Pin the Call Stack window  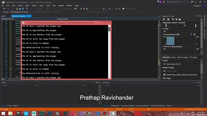pyautogui.click(x=199, y=82)
